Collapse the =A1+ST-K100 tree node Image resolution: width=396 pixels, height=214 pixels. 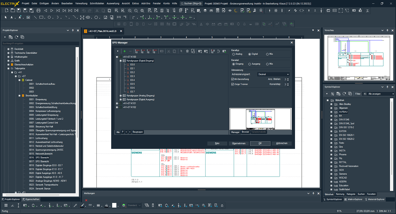click(x=117, y=57)
